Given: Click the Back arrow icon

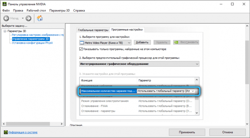Looking at the screenshot, I should pyautogui.click(x=6, y=18).
